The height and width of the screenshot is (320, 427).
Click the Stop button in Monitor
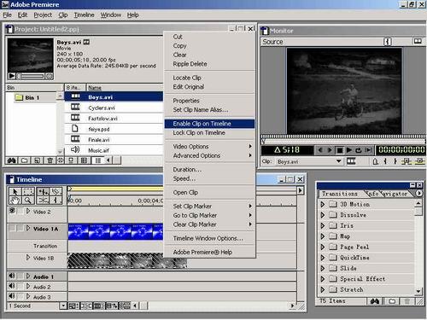pyautogui.click(x=340, y=150)
